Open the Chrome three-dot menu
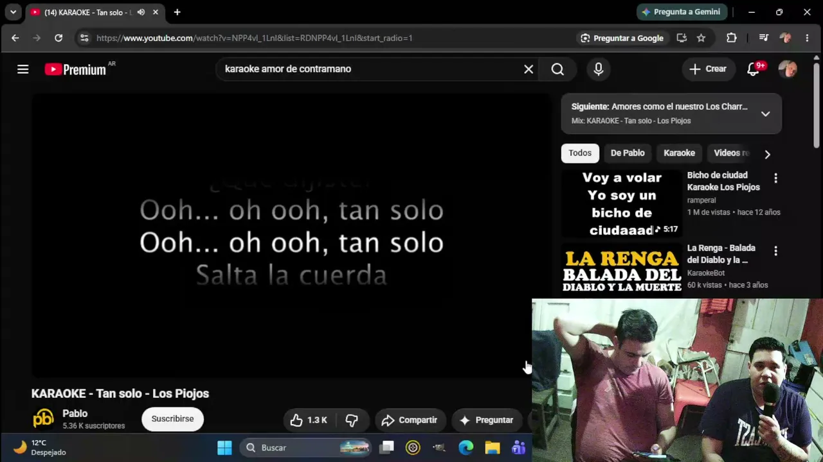823x462 pixels. (807, 38)
